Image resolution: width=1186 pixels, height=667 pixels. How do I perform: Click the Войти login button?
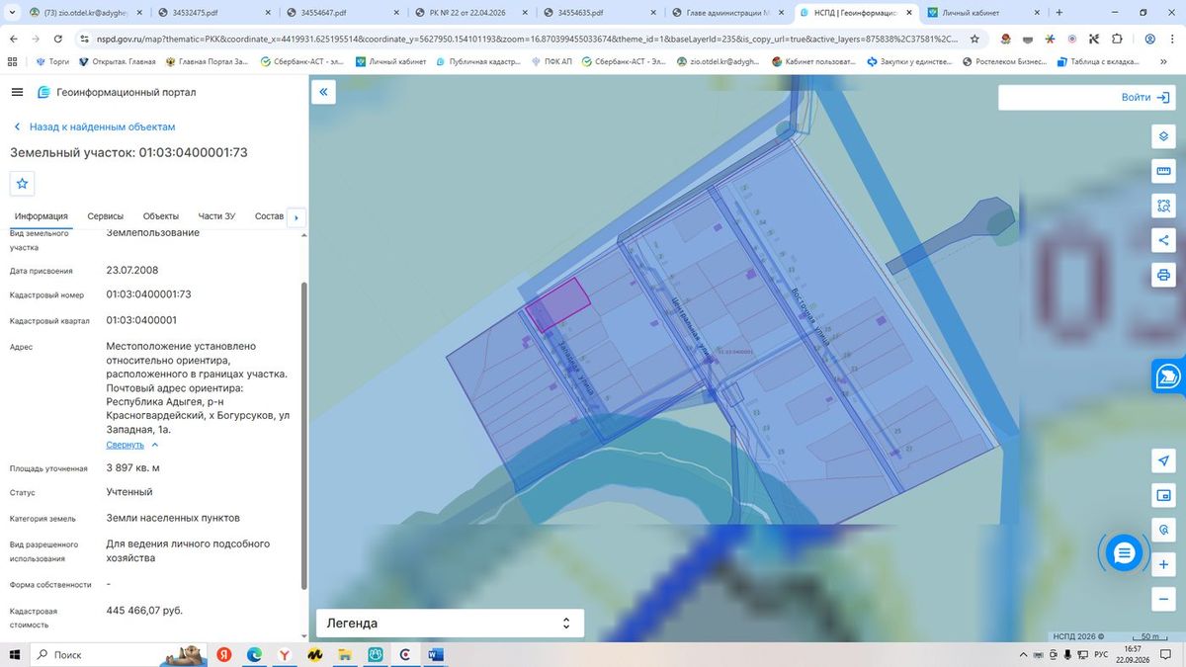point(1086,97)
